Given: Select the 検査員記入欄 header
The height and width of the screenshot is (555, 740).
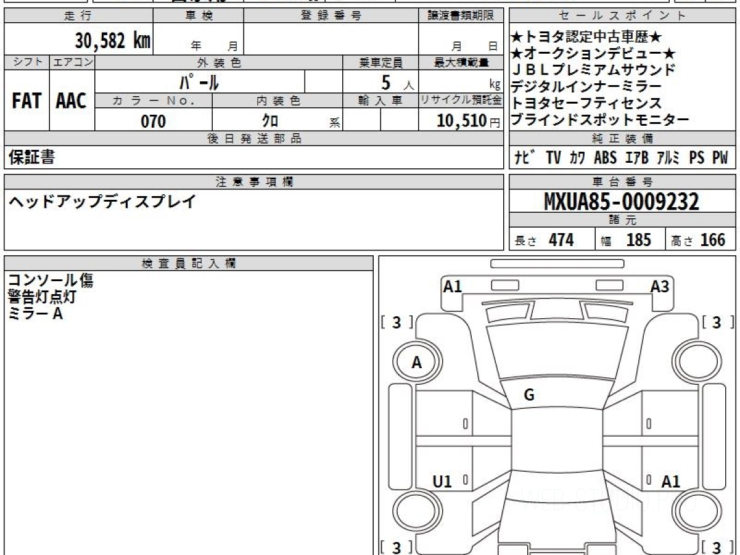Looking at the screenshot, I should 189,263.
